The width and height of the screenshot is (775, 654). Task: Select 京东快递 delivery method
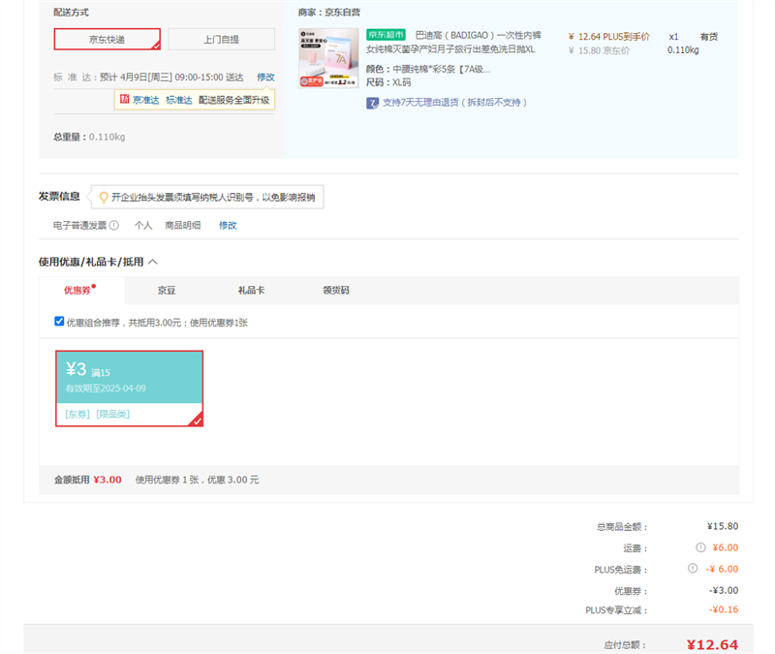click(x=107, y=40)
